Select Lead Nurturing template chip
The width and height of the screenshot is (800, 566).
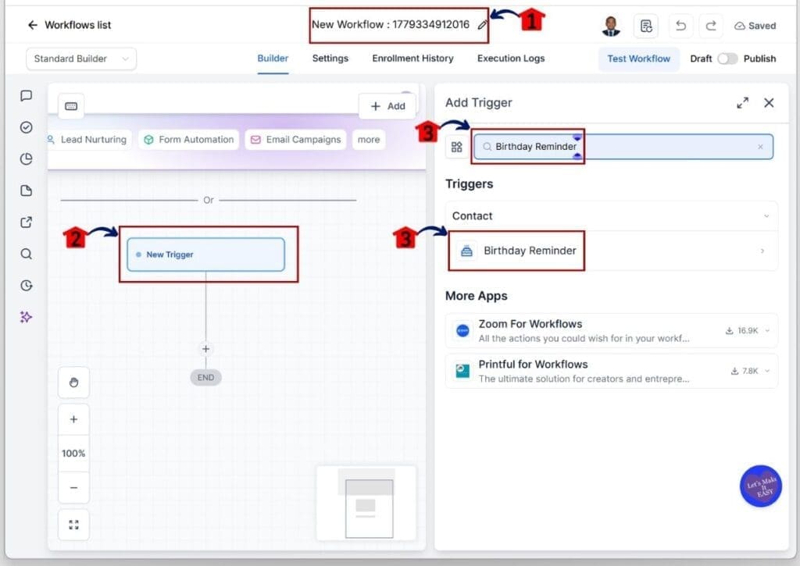click(x=90, y=140)
